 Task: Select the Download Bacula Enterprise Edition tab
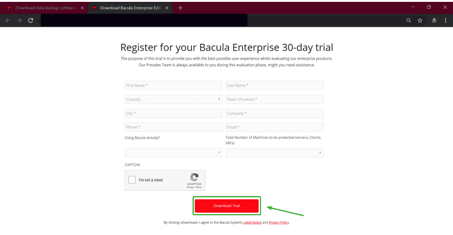click(x=127, y=8)
